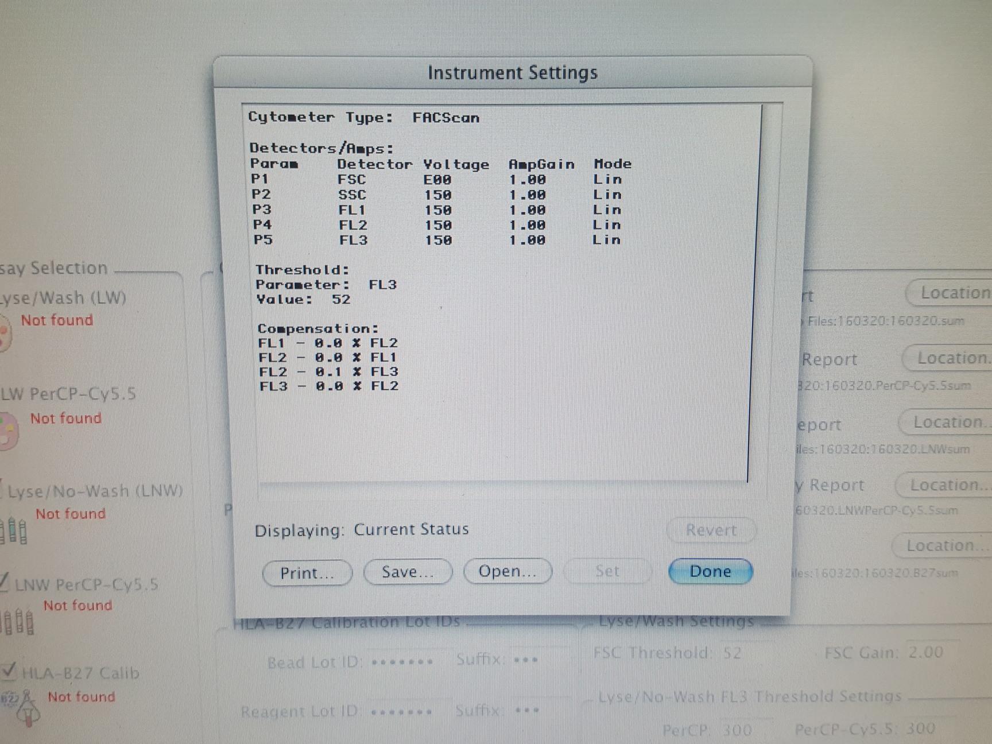Click the 'Detectors/Amps:' heading
The height and width of the screenshot is (744, 992).
321,148
